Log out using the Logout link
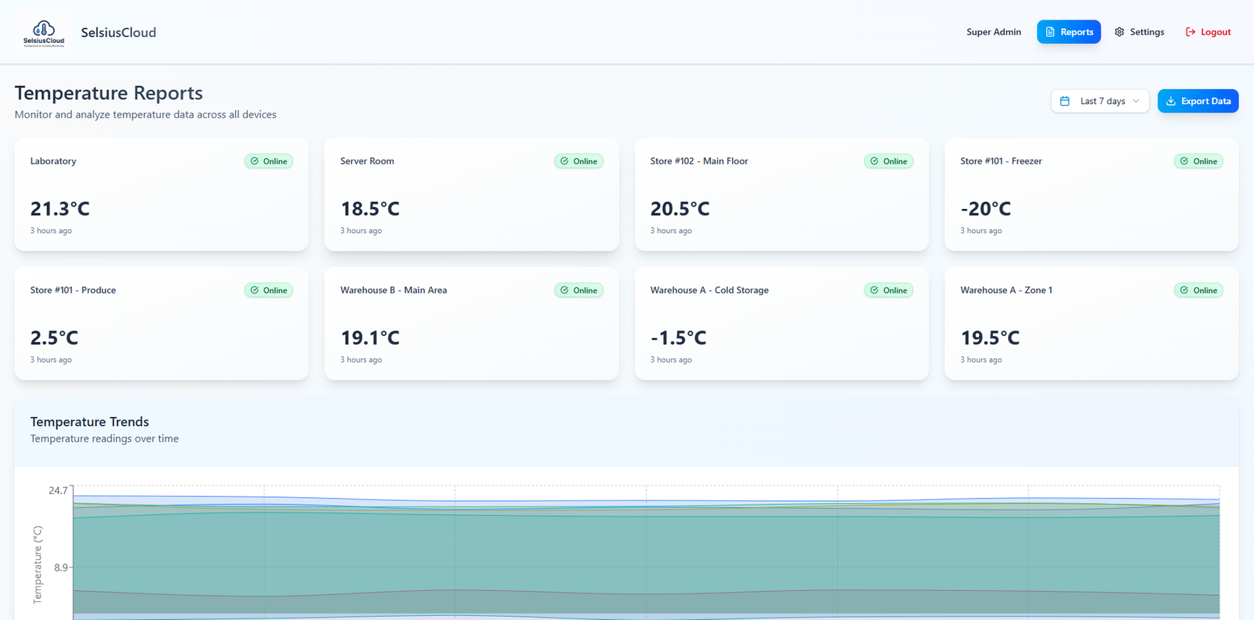The image size is (1254, 620). [1208, 32]
